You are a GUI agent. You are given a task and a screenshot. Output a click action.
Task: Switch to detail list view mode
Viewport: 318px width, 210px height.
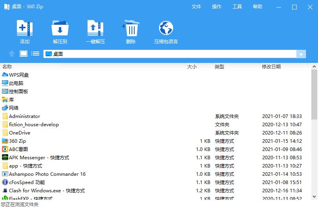coord(35,53)
